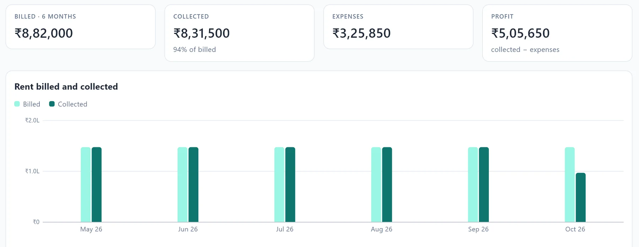Select the shorter Oct 26 collected bar
Screen dimensions: 639x247
tap(581, 197)
